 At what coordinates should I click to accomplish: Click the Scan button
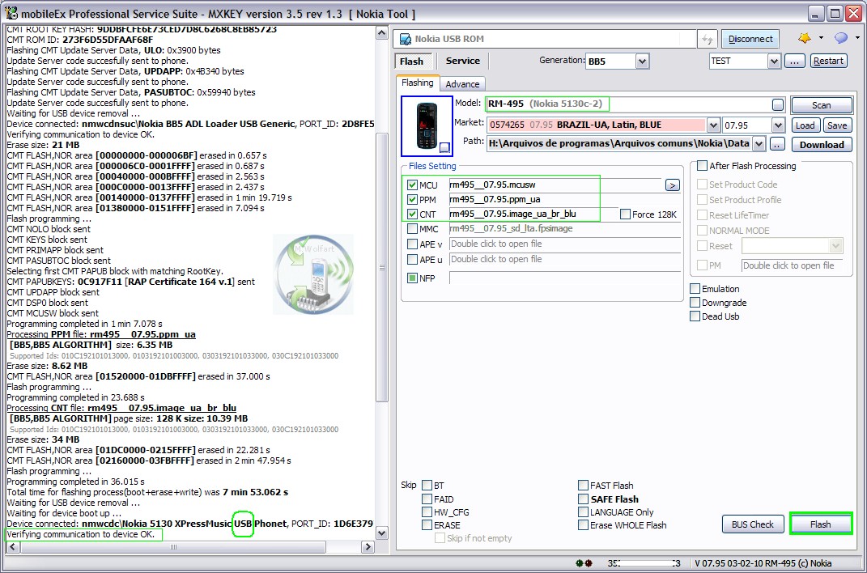tap(821, 105)
